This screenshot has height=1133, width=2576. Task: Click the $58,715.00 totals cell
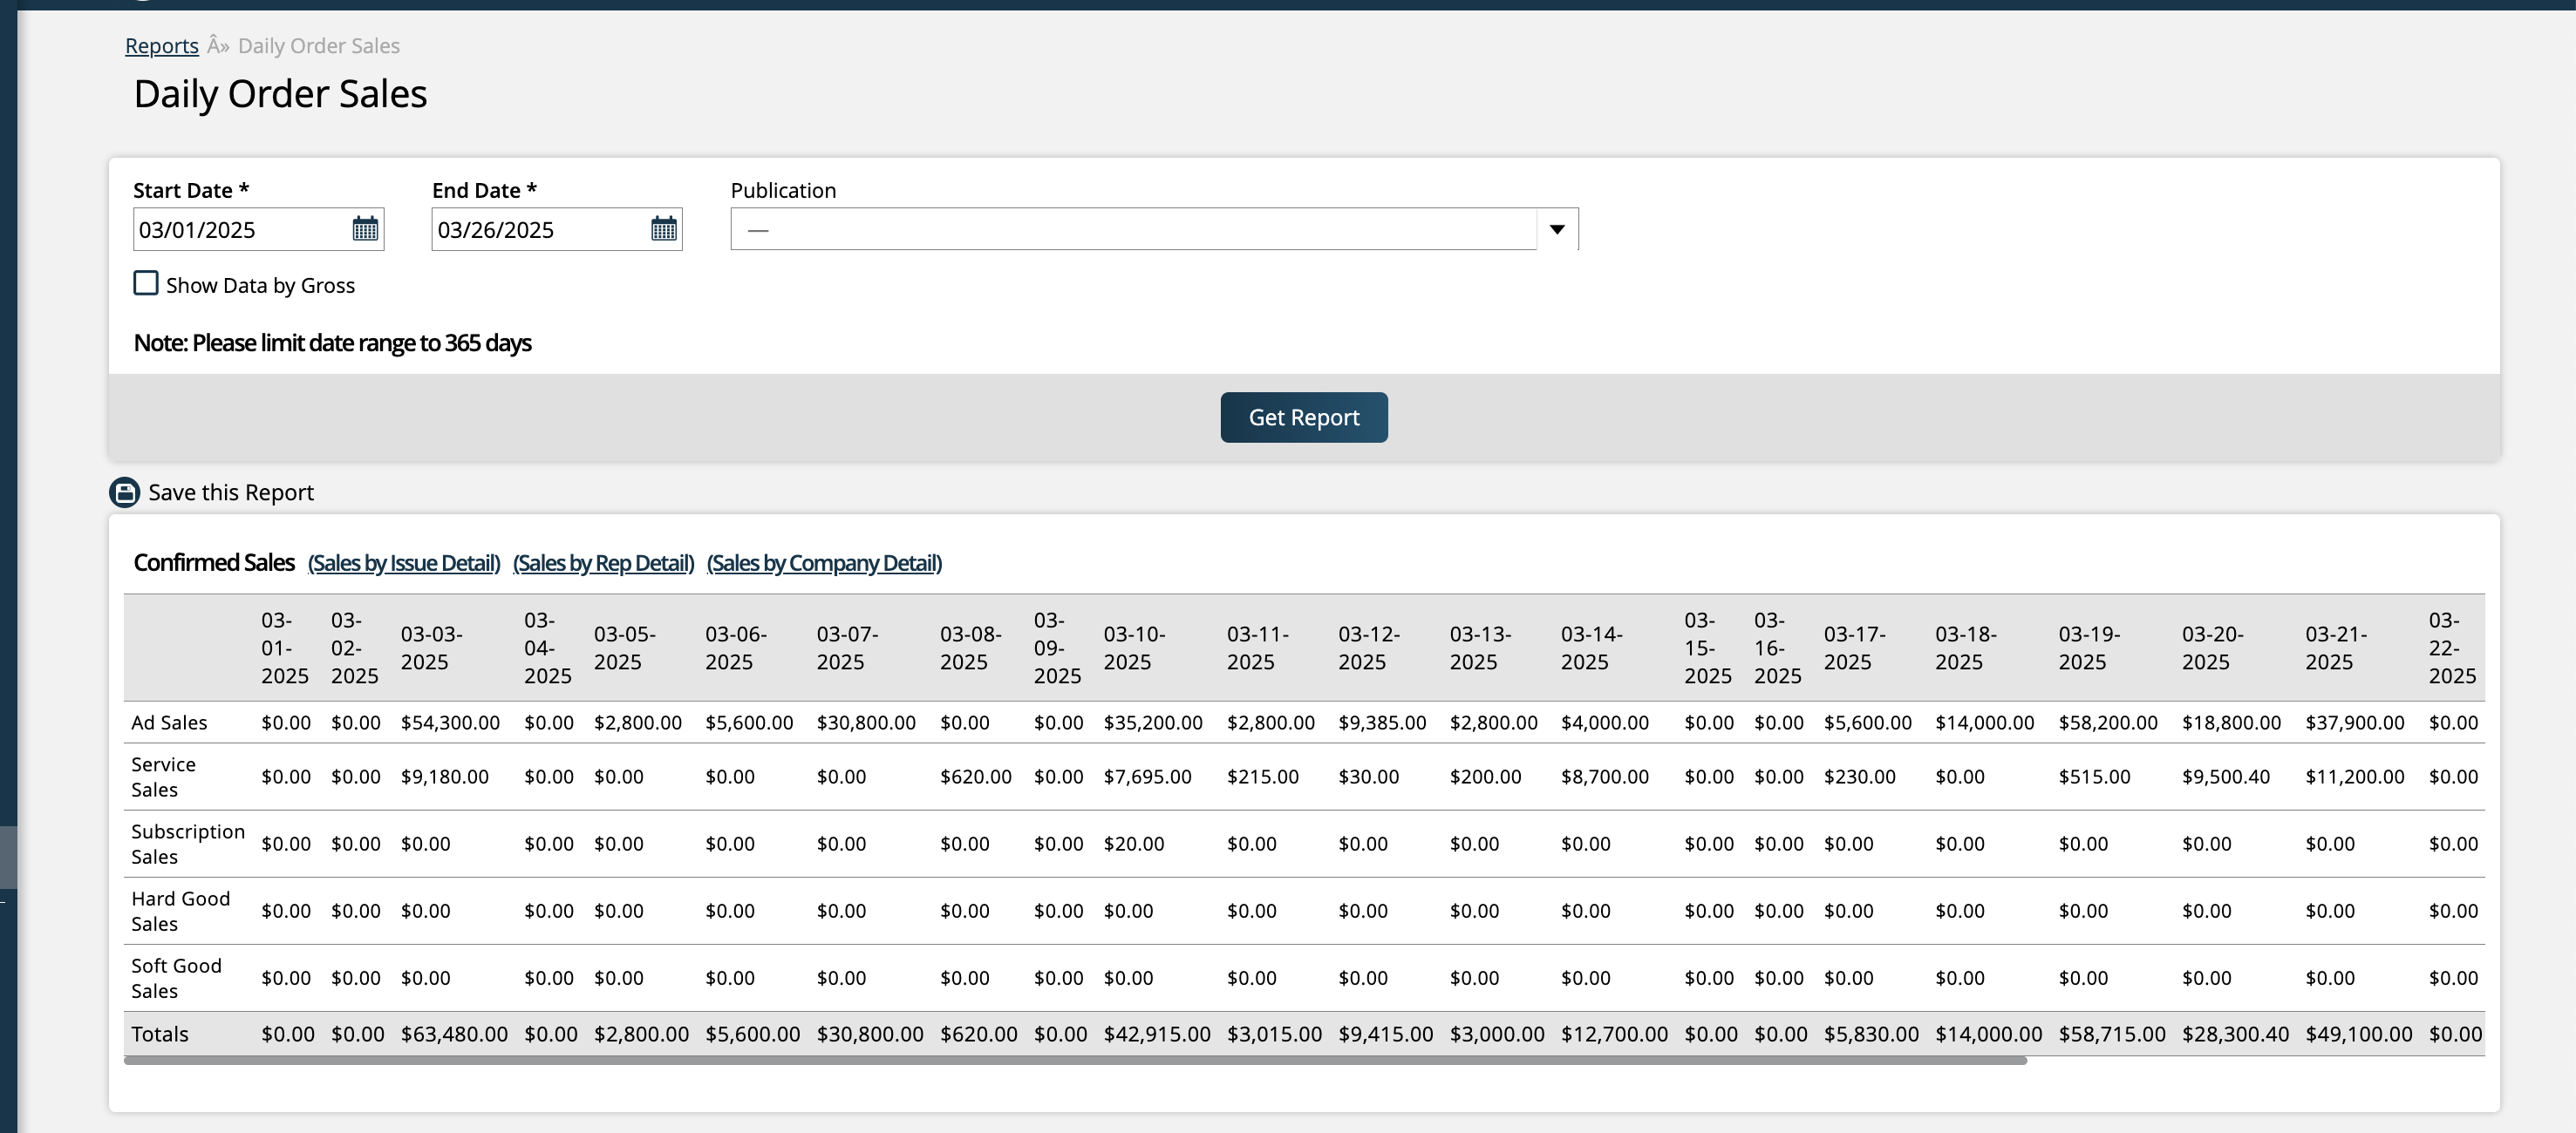tap(2111, 1035)
